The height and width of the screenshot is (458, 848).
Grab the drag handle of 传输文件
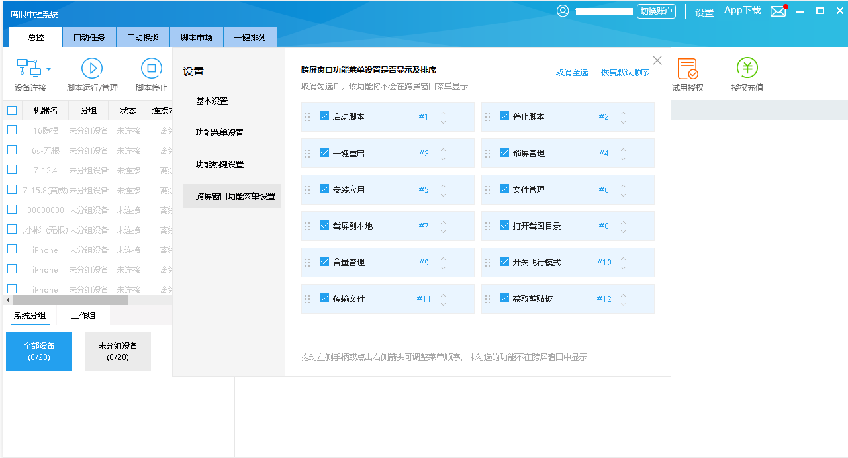(307, 299)
